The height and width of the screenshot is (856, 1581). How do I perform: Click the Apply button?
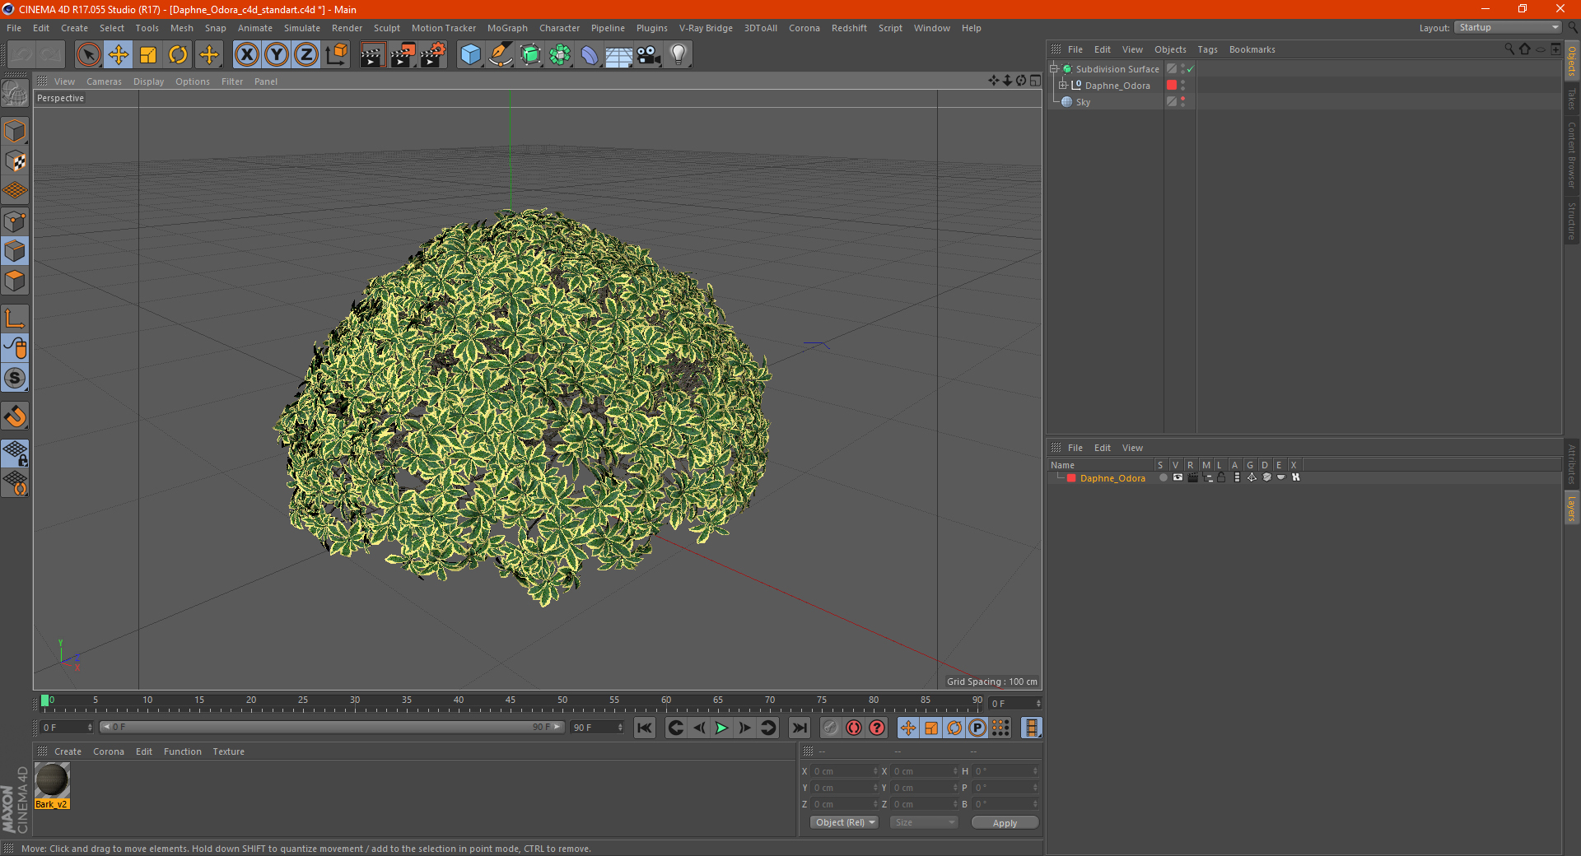point(1005,822)
